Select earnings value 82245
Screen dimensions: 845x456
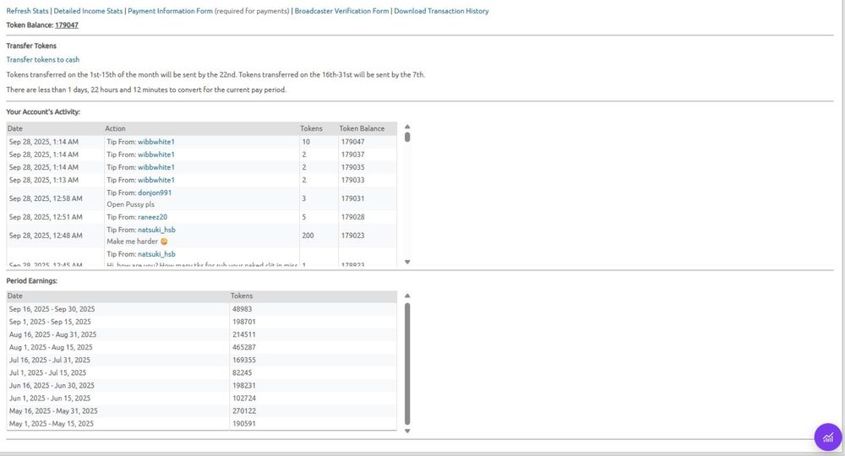[242, 372]
